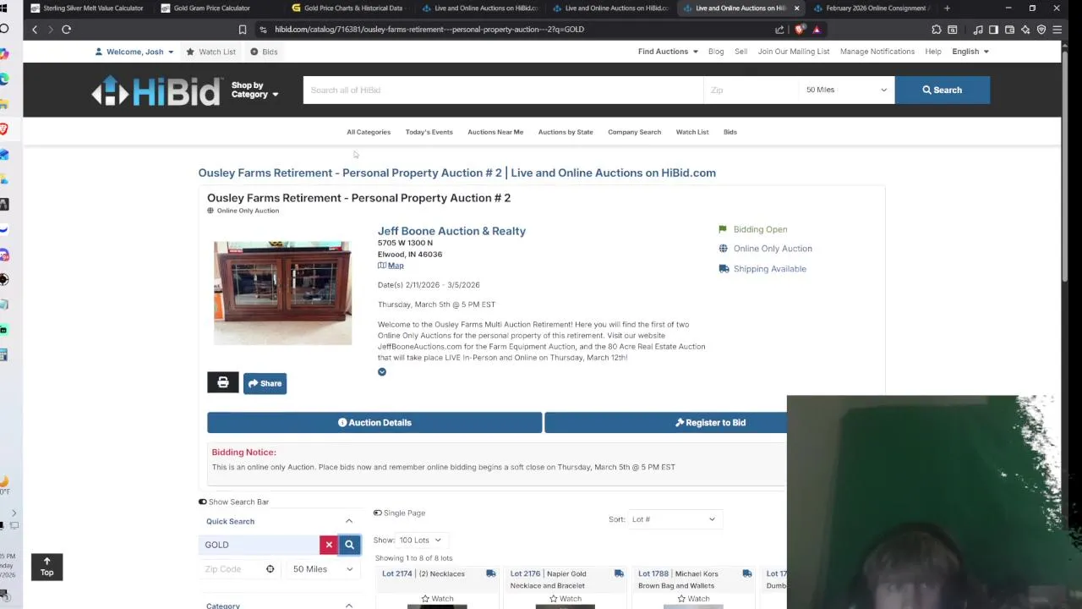Open All Categories nav item
This screenshot has height=609, width=1082.
click(369, 132)
